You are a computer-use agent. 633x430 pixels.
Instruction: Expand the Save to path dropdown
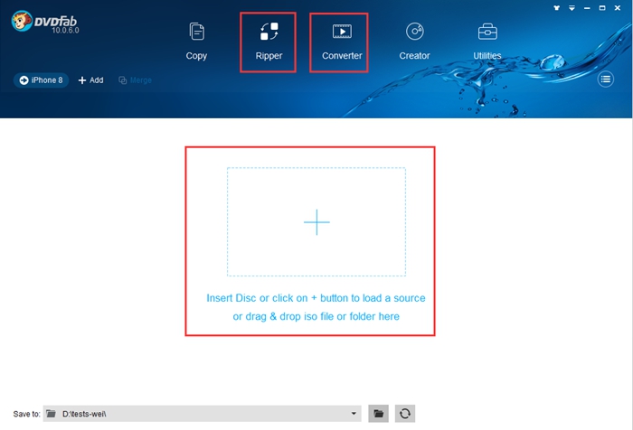[x=354, y=414]
